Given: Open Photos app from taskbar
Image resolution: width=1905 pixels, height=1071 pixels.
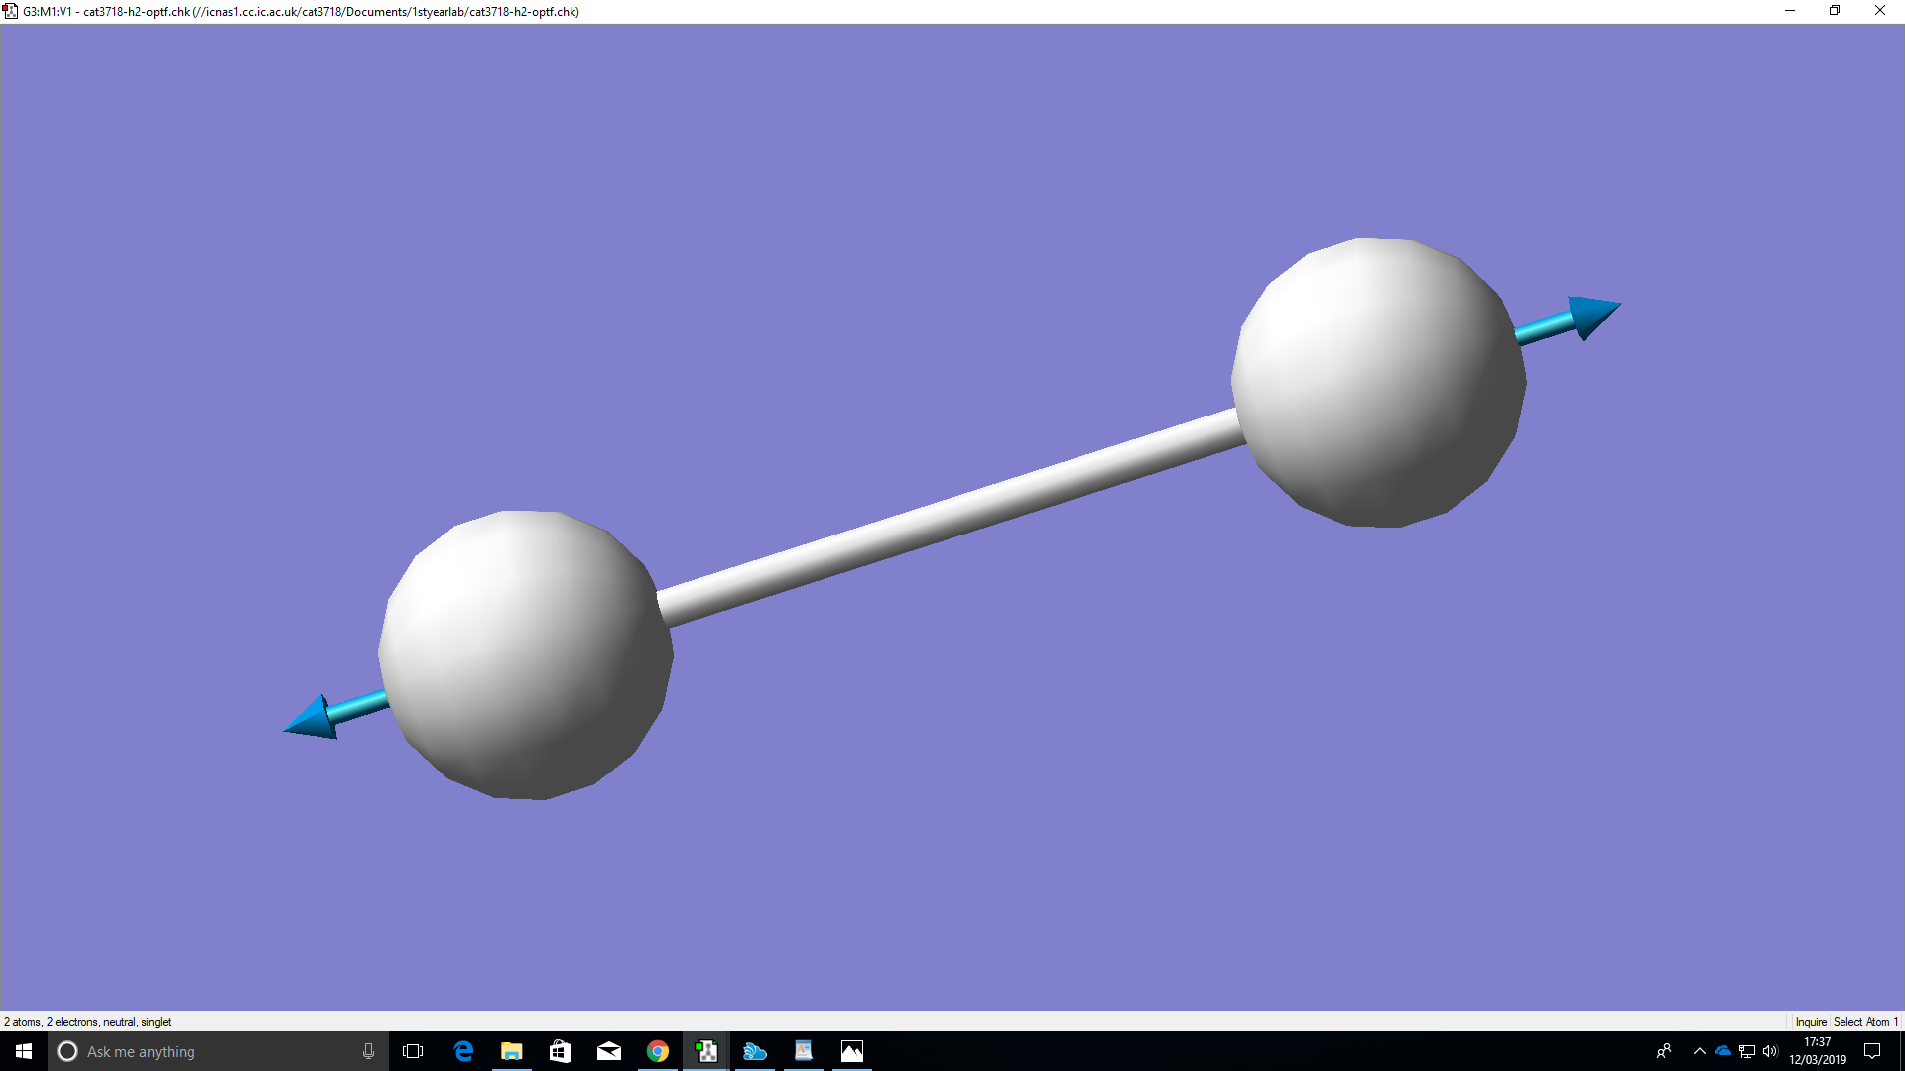Looking at the screenshot, I should coord(852,1051).
